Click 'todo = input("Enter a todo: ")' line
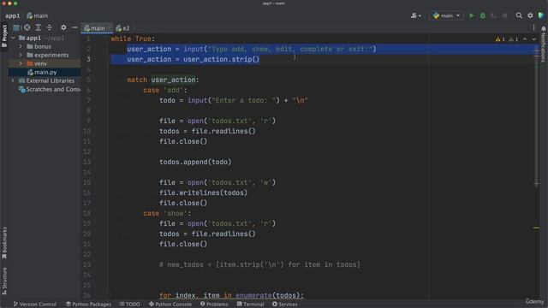Viewport: 548px width, 308px height. click(234, 101)
